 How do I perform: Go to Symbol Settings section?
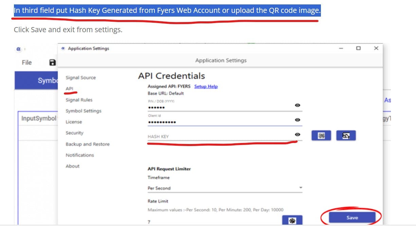83,111
